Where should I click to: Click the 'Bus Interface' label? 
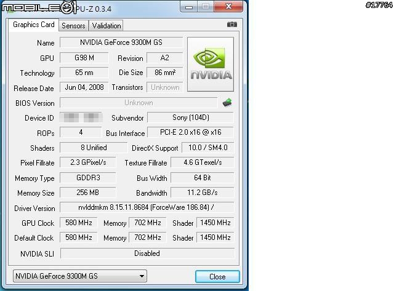[x=126, y=134]
